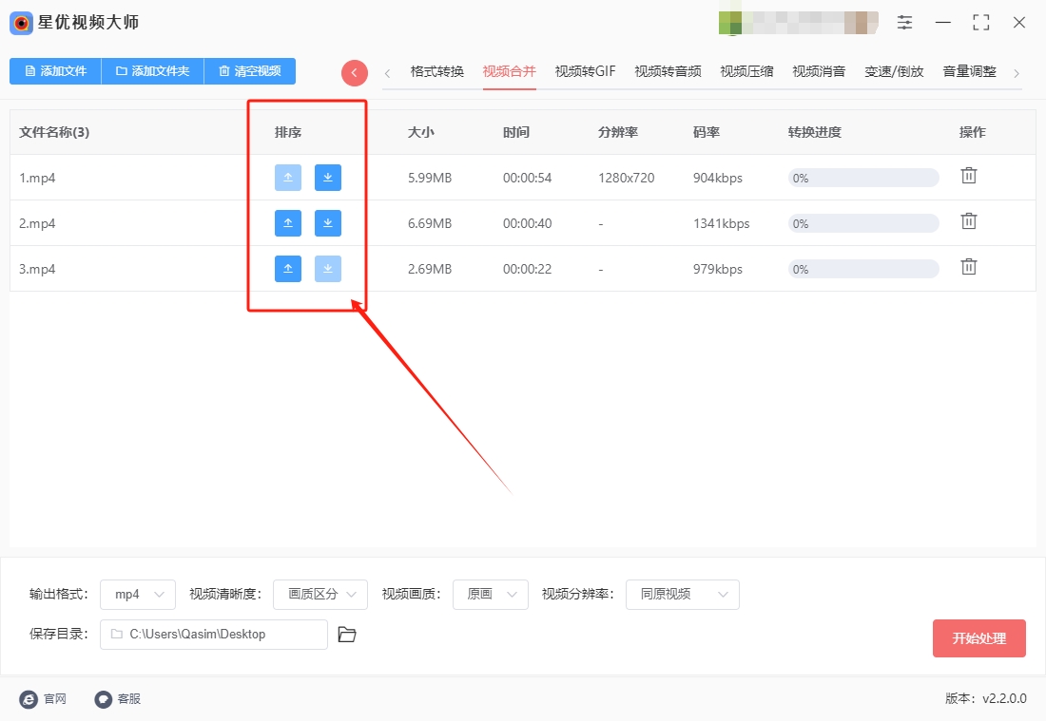This screenshot has width=1046, height=722.
Task: Click the move-down arrow for 3.mp4
Action: 327,269
